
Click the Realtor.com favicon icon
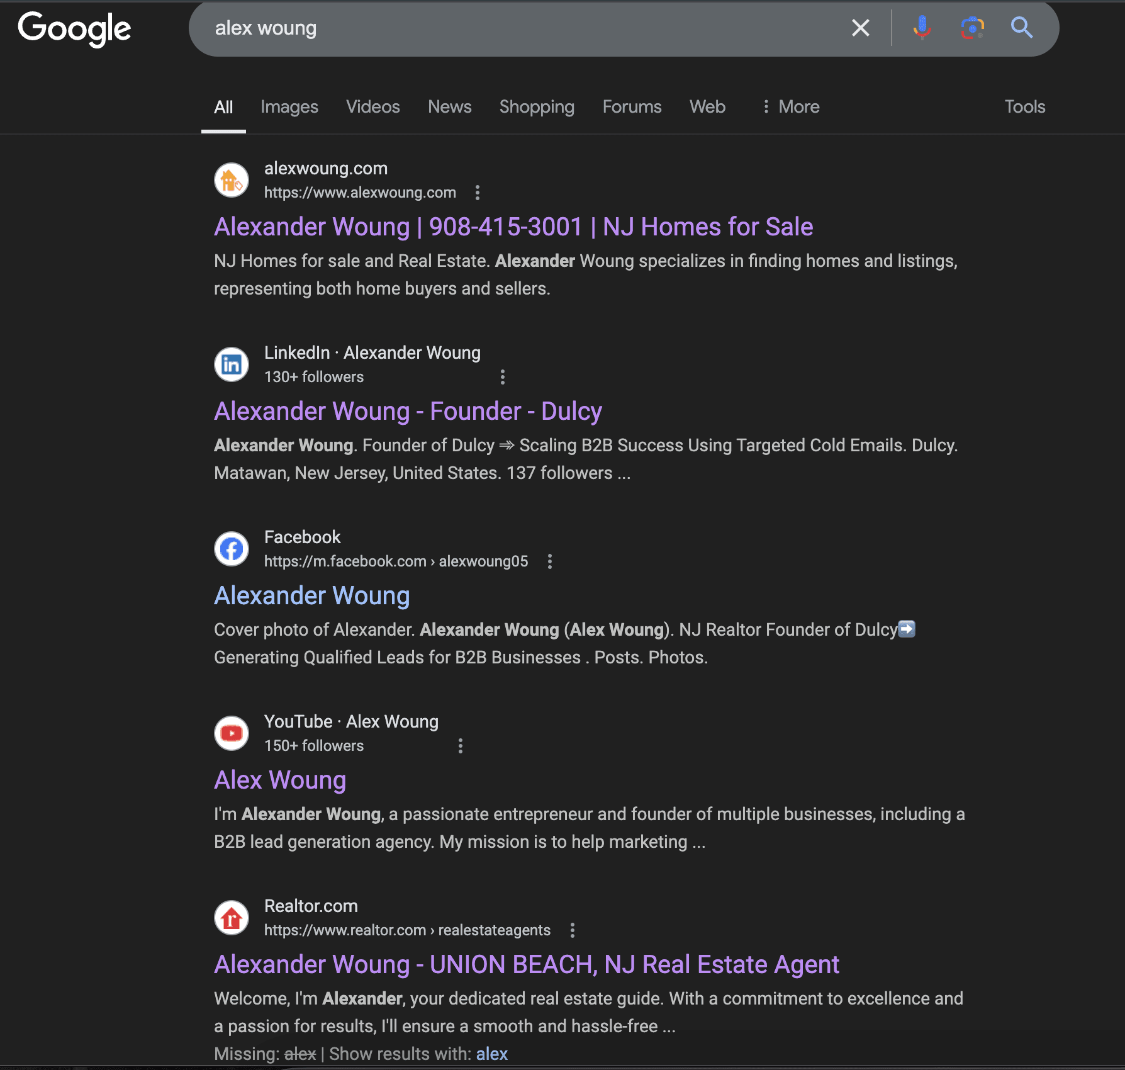coord(232,918)
